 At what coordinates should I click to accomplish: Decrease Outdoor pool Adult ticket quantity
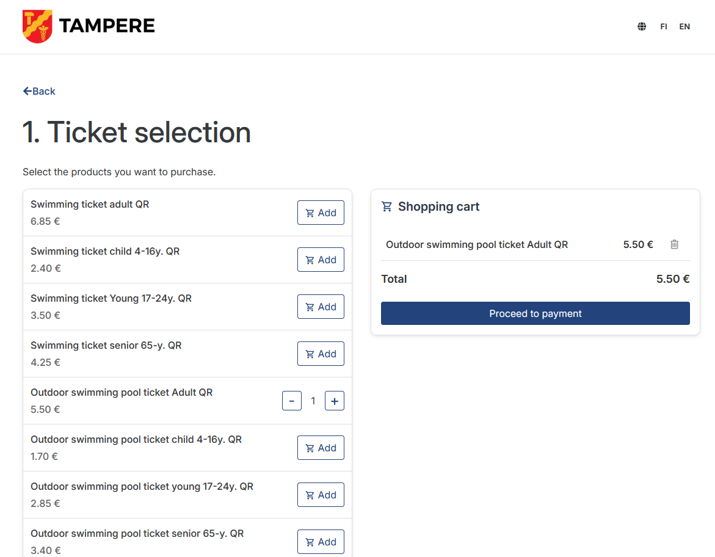pyautogui.click(x=292, y=401)
